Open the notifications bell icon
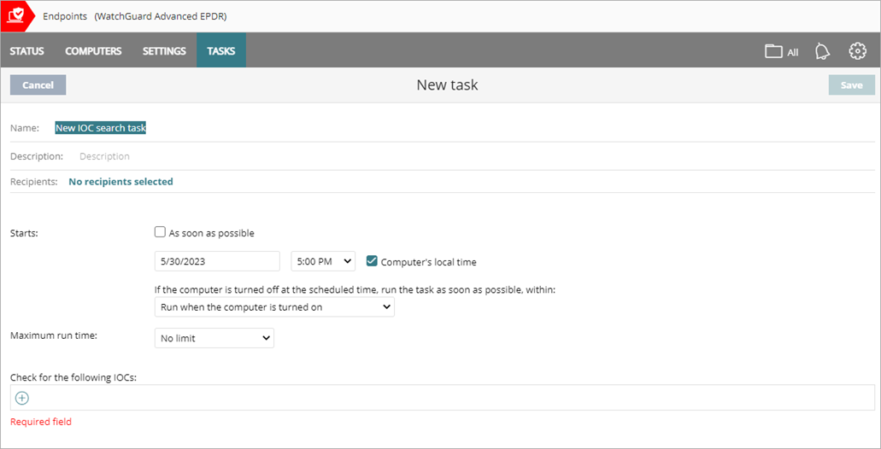This screenshot has width=881, height=449. click(x=823, y=51)
